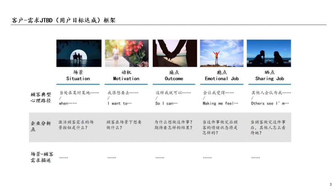Click the 癒点 Emotional Job heading
Screen dimensions: 335x188
(x=221, y=75)
